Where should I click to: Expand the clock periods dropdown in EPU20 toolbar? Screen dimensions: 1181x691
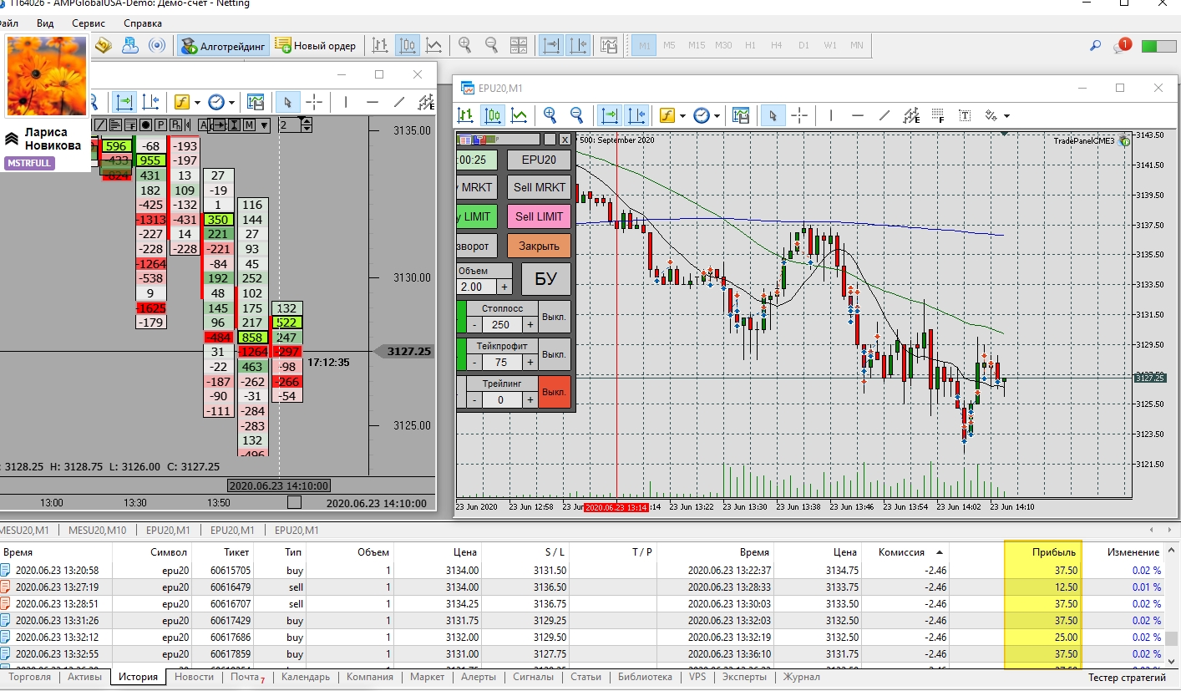pos(717,115)
